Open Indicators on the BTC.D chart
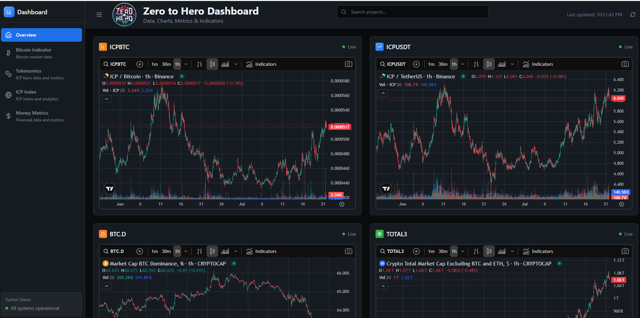The image size is (640, 318). 261,251
